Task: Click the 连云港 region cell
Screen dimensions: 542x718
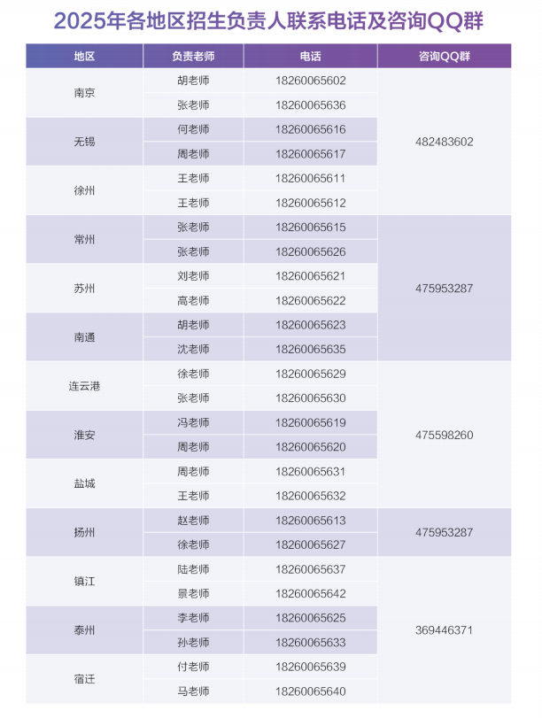Action: point(84,386)
